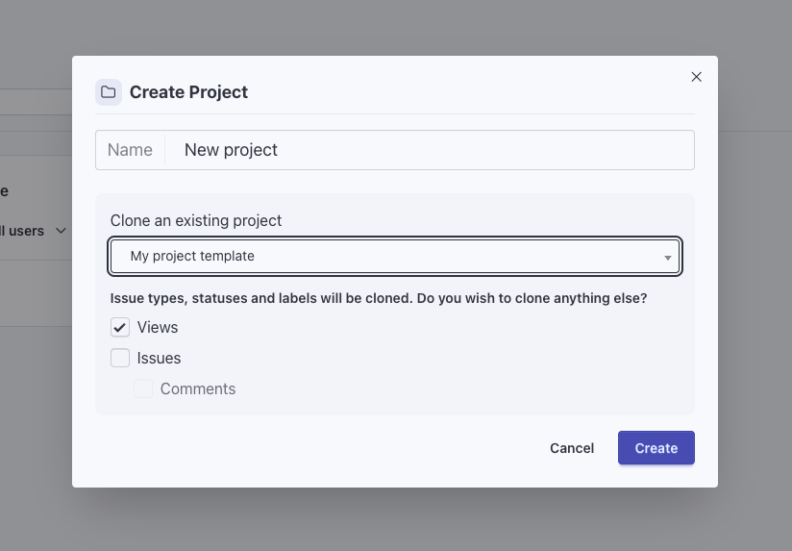Viewport: 792px width, 551px height.
Task: Close the Create Project dialog
Action: (696, 77)
